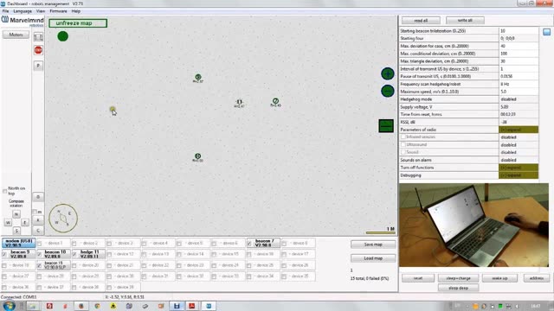Select the modem (USB) device button
The image size is (554, 311).
coord(19,243)
